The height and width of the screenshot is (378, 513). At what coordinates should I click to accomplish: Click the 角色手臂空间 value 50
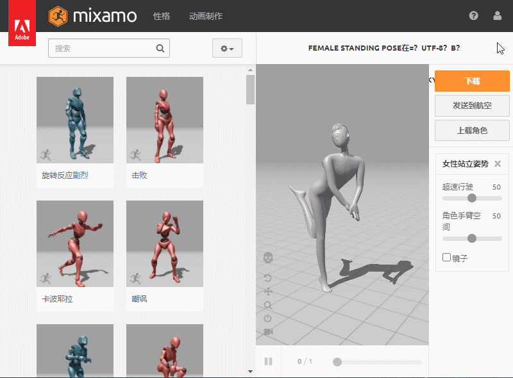pyautogui.click(x=496, y=216)
